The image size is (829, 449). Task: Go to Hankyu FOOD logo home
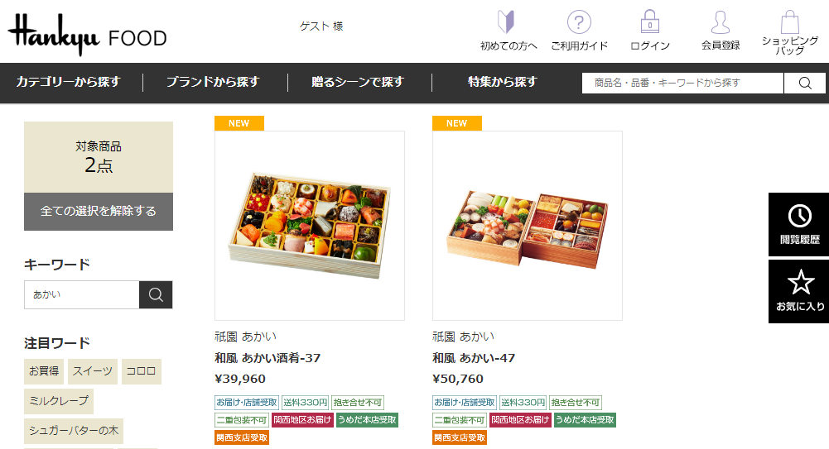(x=87, y=35)
